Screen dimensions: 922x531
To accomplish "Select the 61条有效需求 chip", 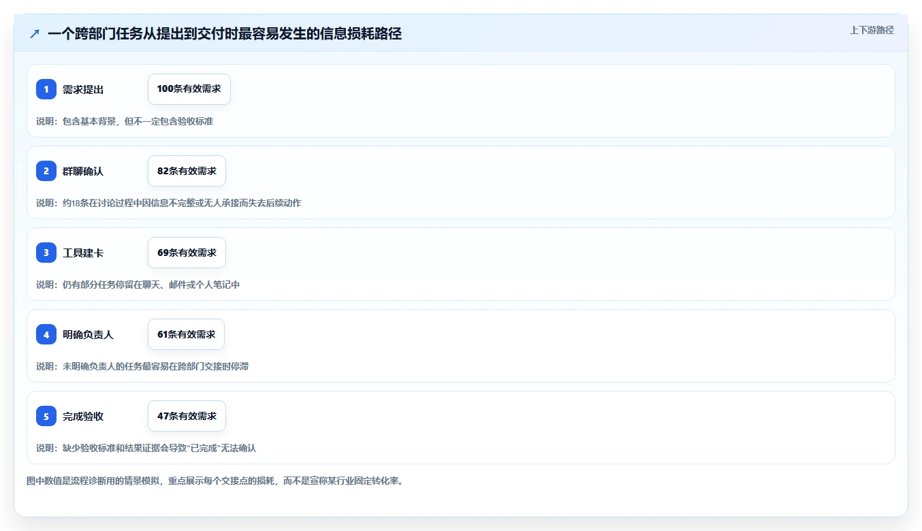I will click(x=186, y=334).
